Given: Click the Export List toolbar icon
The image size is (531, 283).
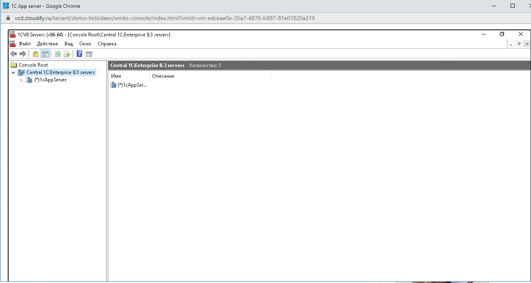Looking at the screenshot, I should pyautogui.click(x=67, y=54).
